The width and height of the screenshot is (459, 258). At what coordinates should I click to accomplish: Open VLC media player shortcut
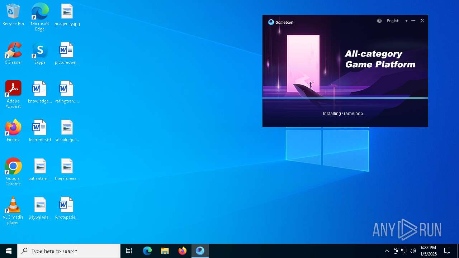pos(13,211)
